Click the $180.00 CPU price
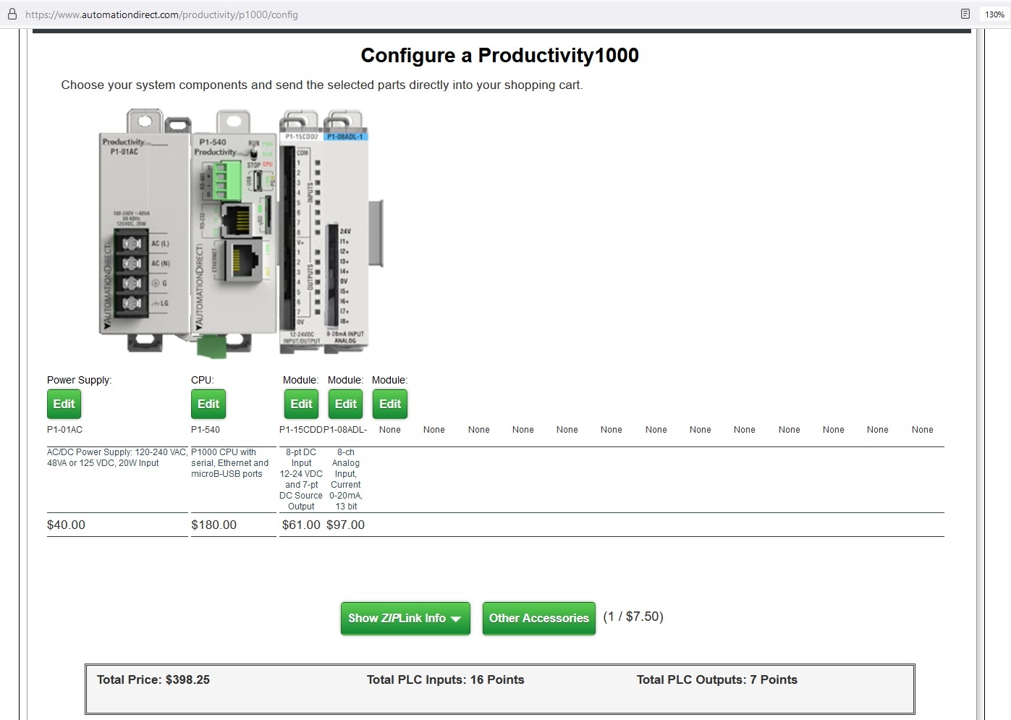Viewport: 1011px width, 720px height. tap(213, 525)
